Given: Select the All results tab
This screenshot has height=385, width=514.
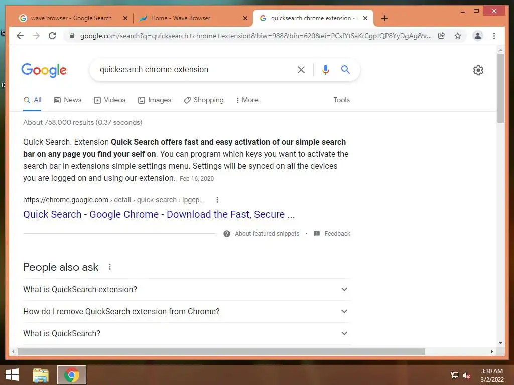Looking at the screenshot, I should point(32,100).
